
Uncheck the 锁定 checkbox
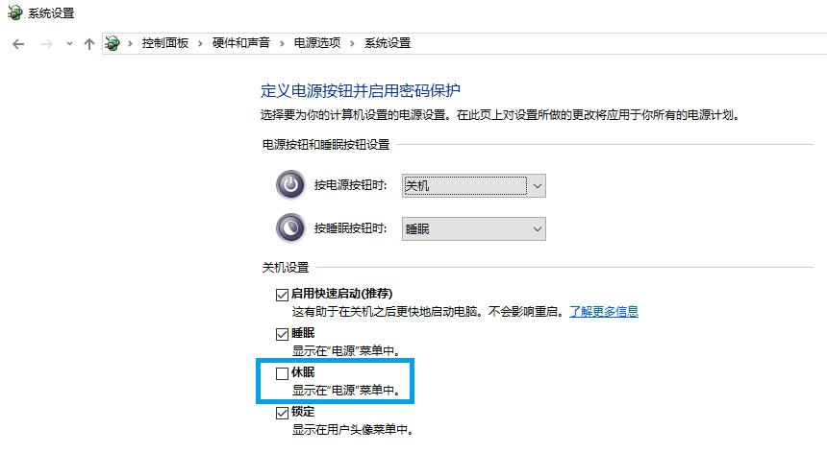tap(282, 413)
